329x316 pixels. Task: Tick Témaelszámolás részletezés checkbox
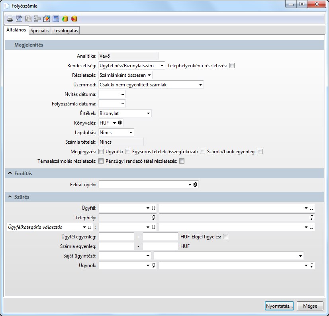click(x=101, y=161)
